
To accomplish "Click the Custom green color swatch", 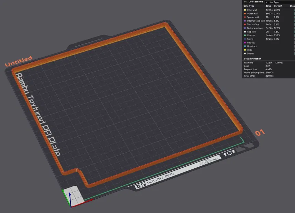I will pyautogui.click(x=245, y=35).
